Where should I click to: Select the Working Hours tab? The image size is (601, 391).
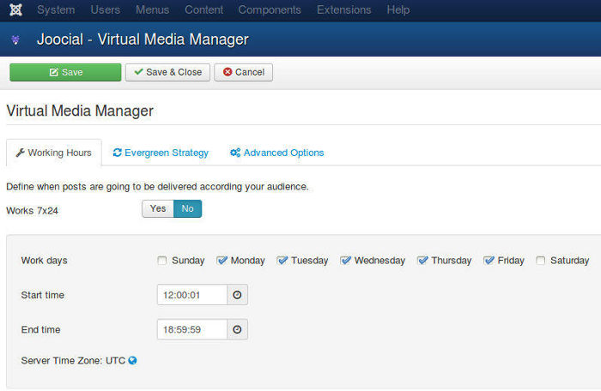(x=54, y=153)
